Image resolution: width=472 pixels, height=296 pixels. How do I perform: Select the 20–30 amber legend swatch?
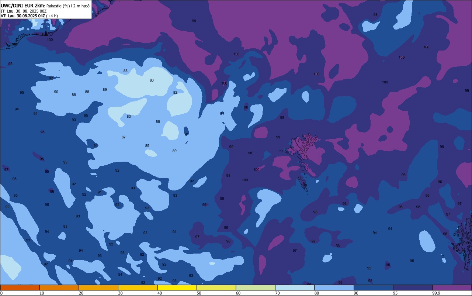[x=98, y=288]
